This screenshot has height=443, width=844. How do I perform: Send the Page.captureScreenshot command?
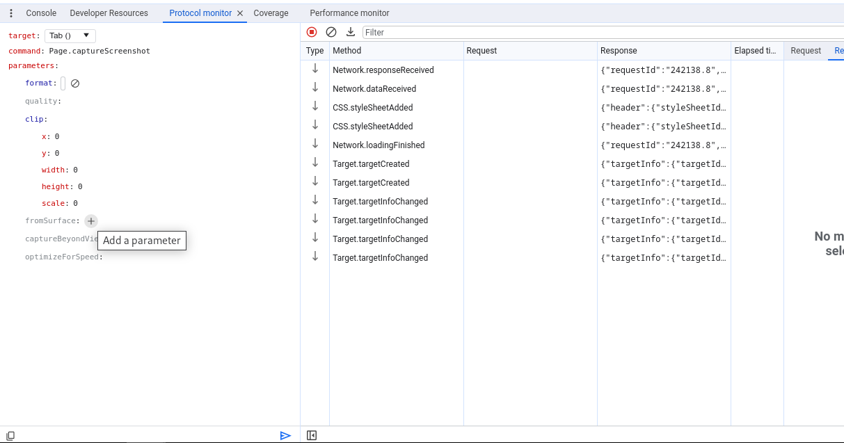285,435
